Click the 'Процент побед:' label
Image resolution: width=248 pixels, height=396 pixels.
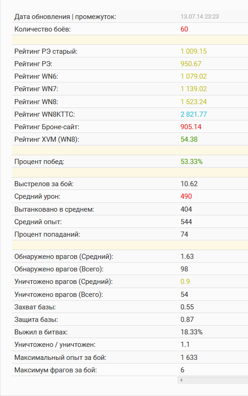(39, 162)
